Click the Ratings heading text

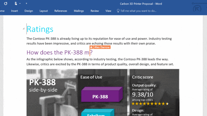[x=40, y=29]
